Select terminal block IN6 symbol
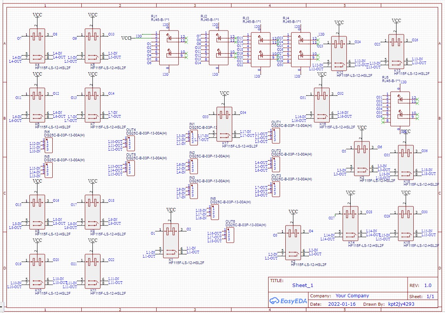This screenshot has width=445, height=313. point(215,212)
